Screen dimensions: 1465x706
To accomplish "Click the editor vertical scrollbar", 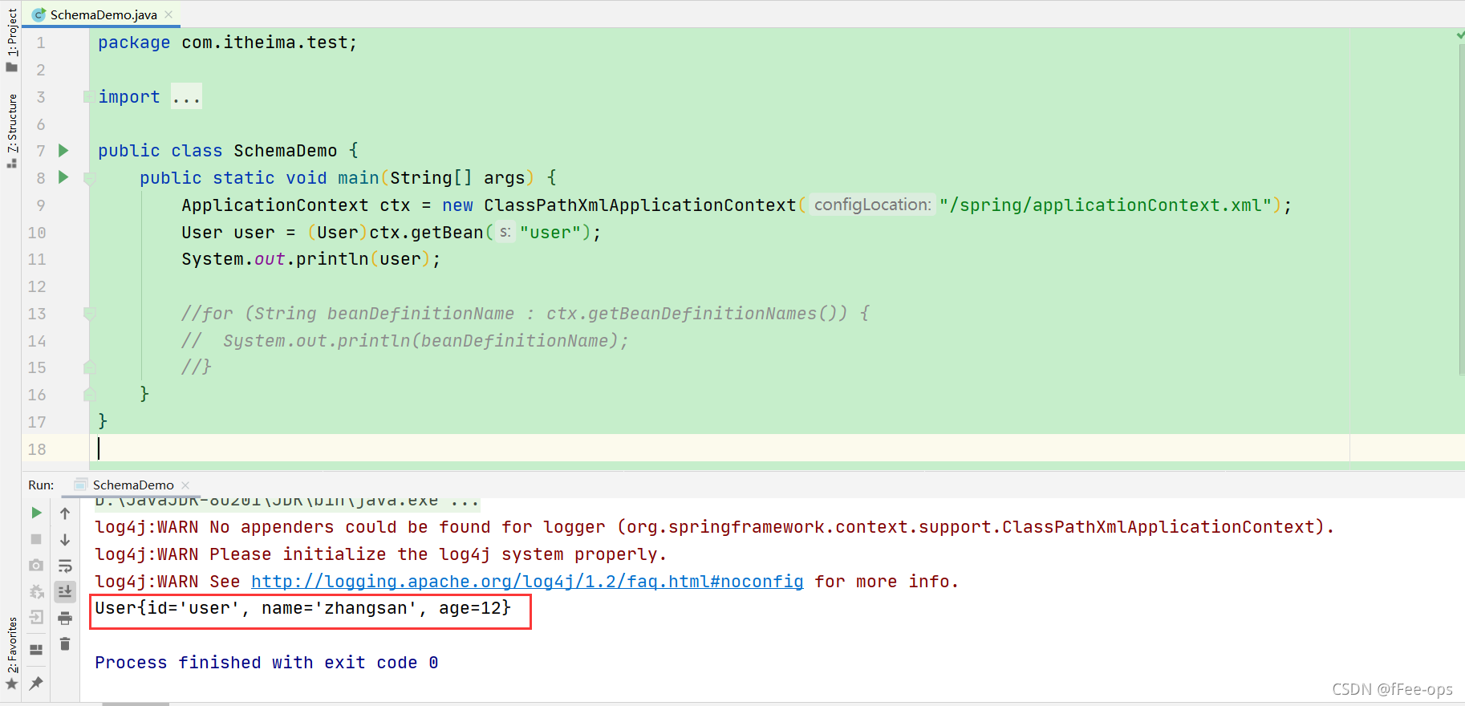I will (x=1461, y=209).
